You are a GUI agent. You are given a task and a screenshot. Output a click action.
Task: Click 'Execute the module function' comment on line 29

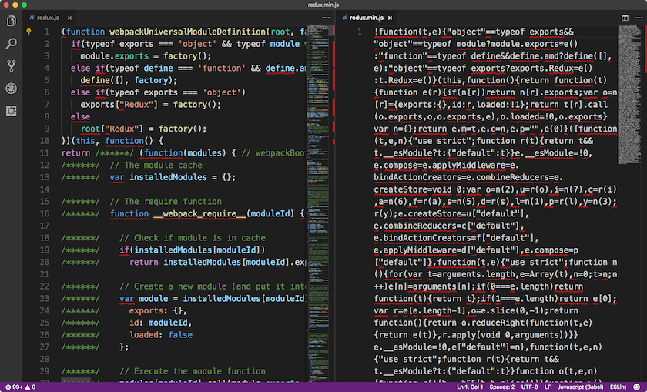click(193, 371)
